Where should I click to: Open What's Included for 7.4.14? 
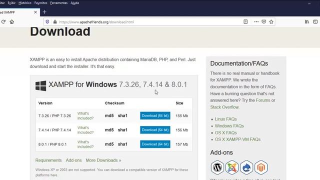coord(85,130)
